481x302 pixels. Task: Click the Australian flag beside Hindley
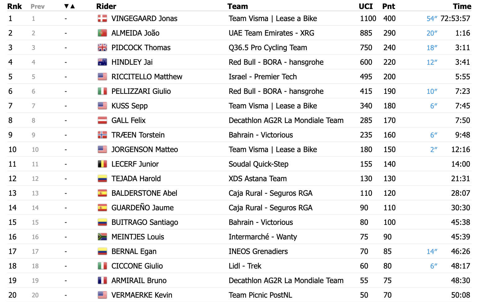coord(102,62)
